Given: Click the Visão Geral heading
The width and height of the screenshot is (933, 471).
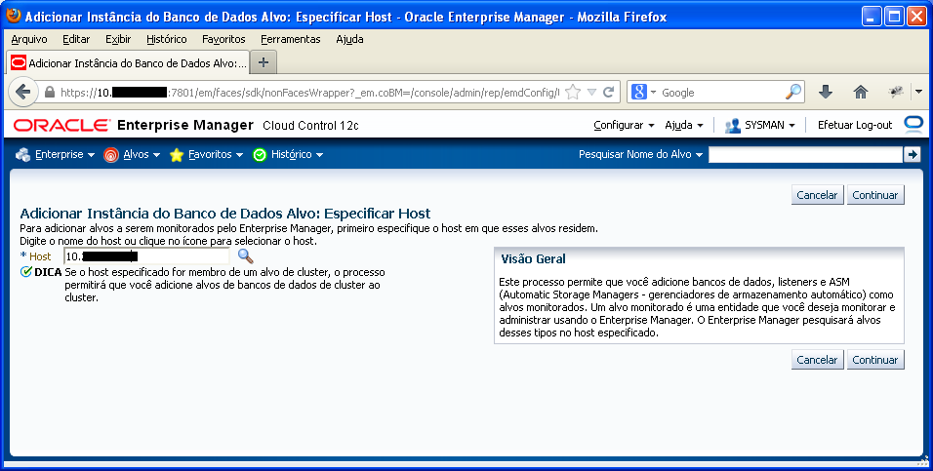Looking at the screenshot, I should pyautogui.click(x=533, y=258).
